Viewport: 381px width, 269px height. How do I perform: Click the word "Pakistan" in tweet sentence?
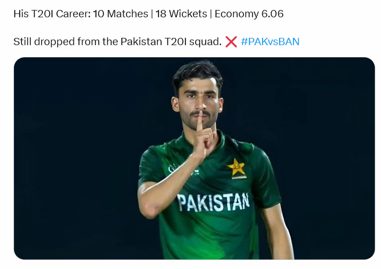141,41
